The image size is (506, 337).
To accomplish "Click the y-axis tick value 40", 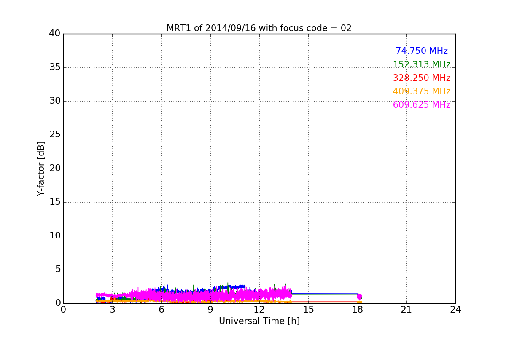I will (x=55, y=34).
